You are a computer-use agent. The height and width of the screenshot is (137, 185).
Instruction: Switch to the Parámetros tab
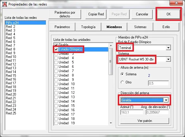tap(62, 27)
